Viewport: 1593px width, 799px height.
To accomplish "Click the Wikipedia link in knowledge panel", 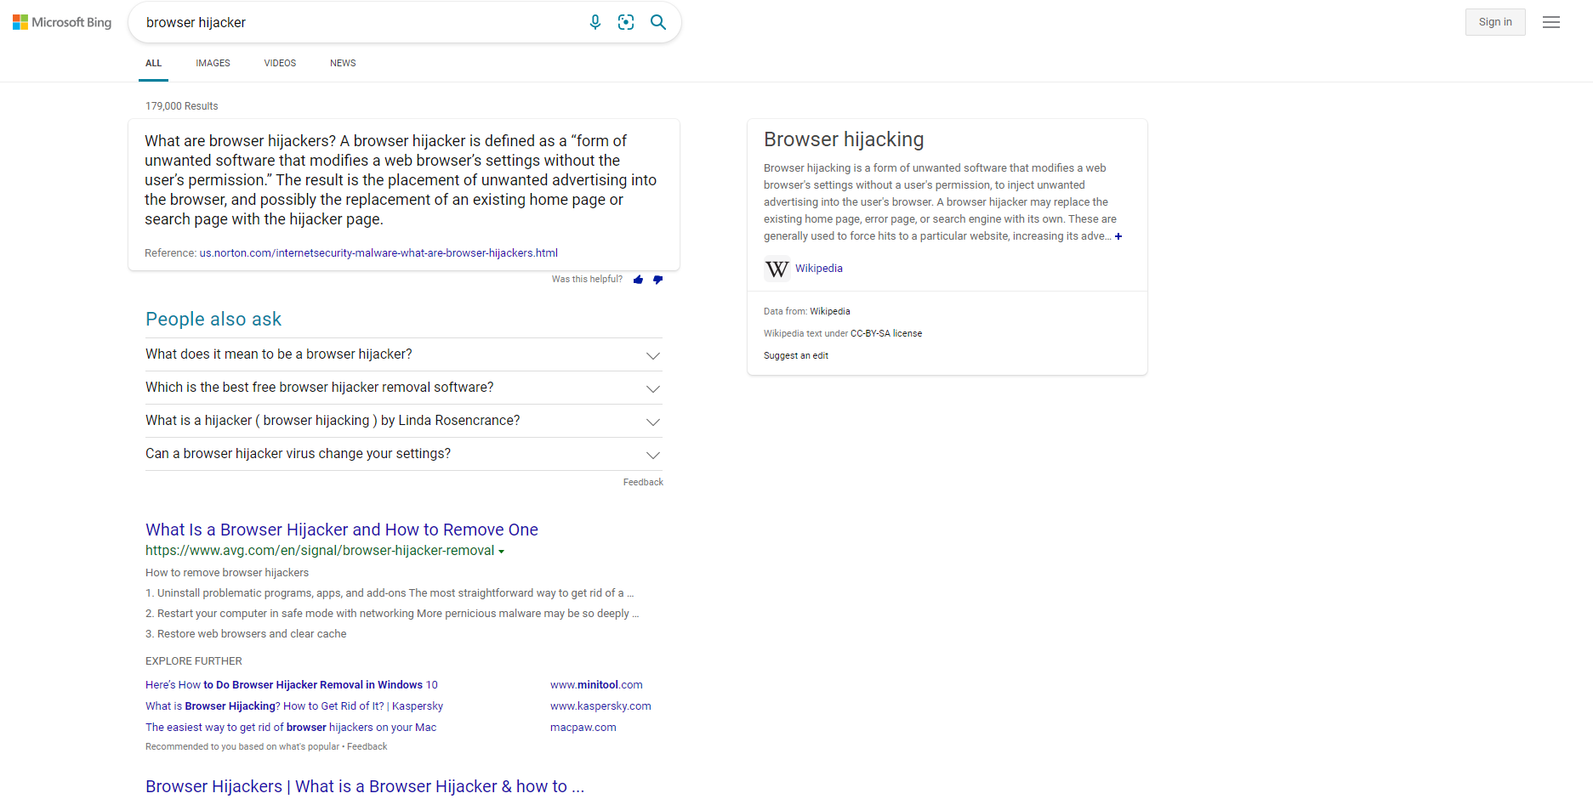I will pyautogui.click(x=819, y=269).
